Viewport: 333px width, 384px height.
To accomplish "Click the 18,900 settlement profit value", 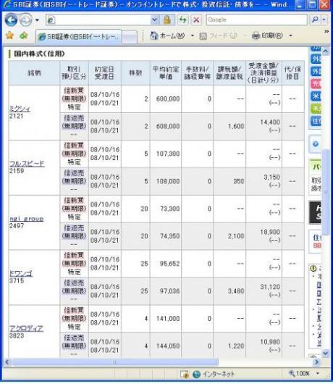I will pos(270,232).
